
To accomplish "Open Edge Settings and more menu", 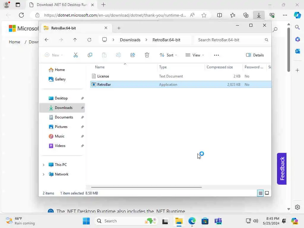I will coord(285,15).
